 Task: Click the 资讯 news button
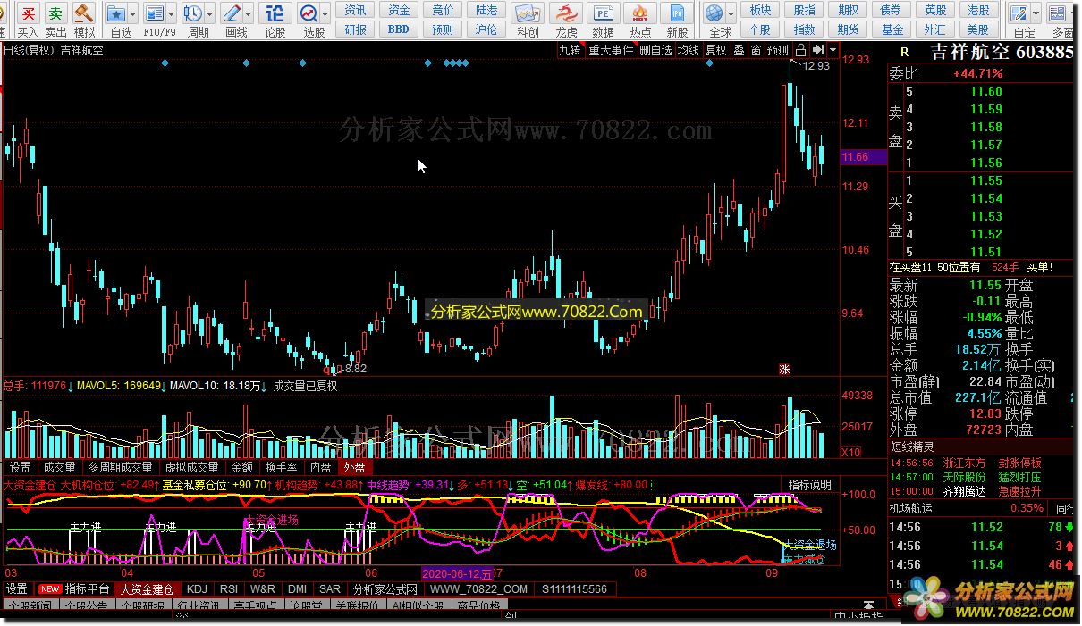click(x=356, y=10)
